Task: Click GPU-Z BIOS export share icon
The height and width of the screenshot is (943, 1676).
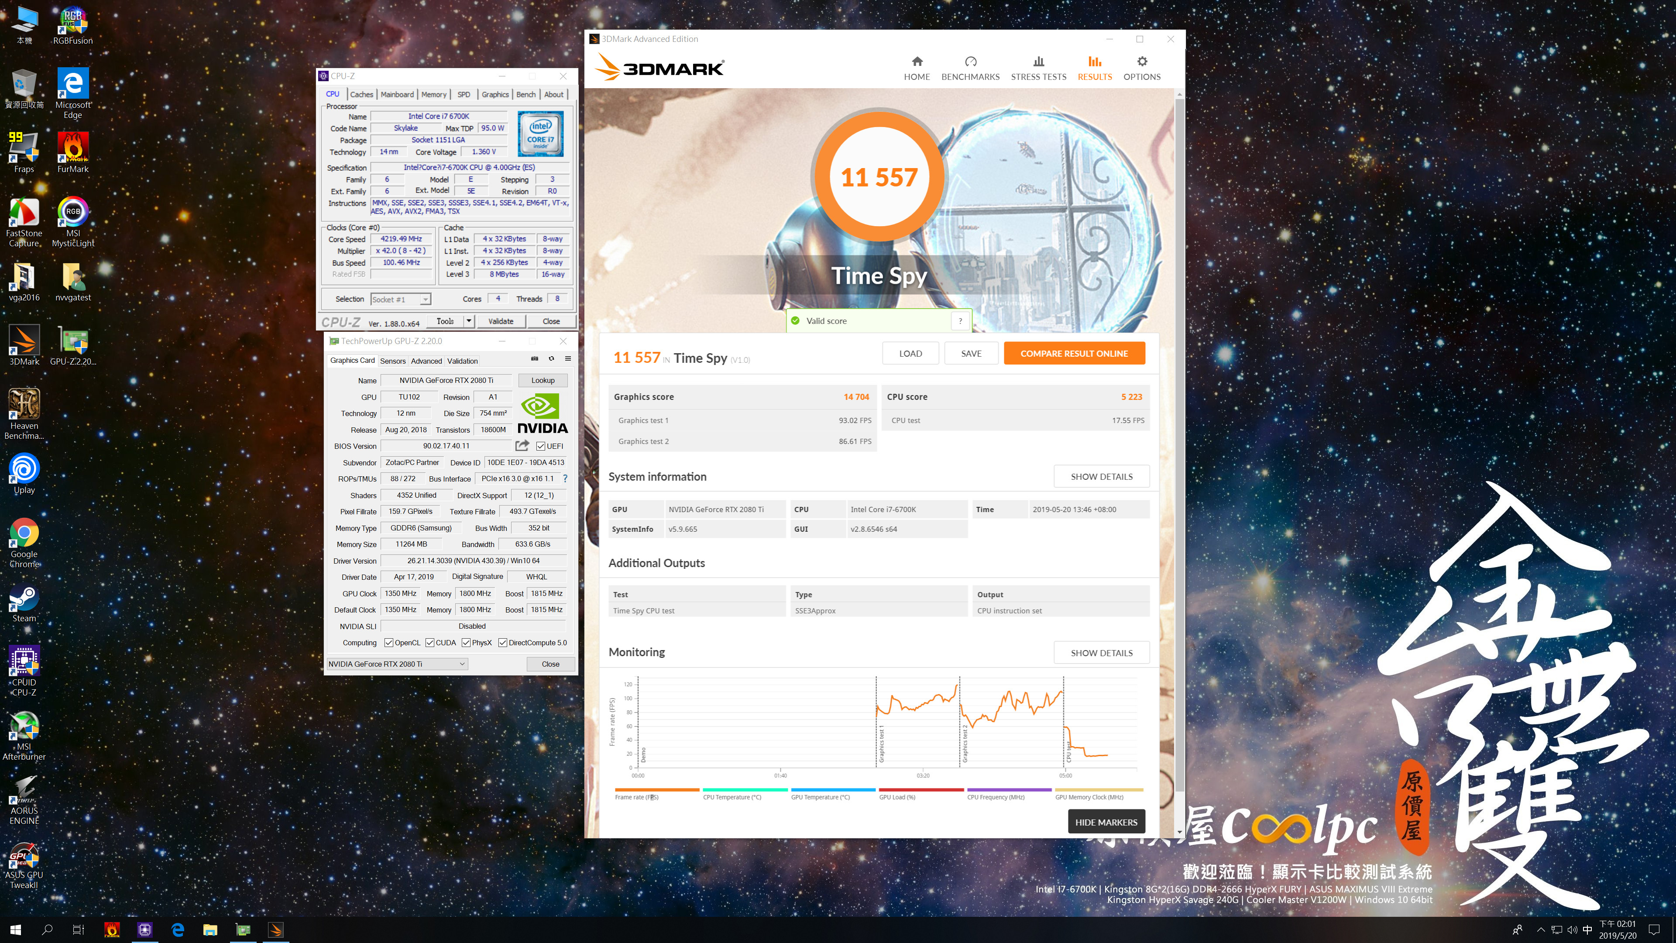Action: (x=522, y=446)
